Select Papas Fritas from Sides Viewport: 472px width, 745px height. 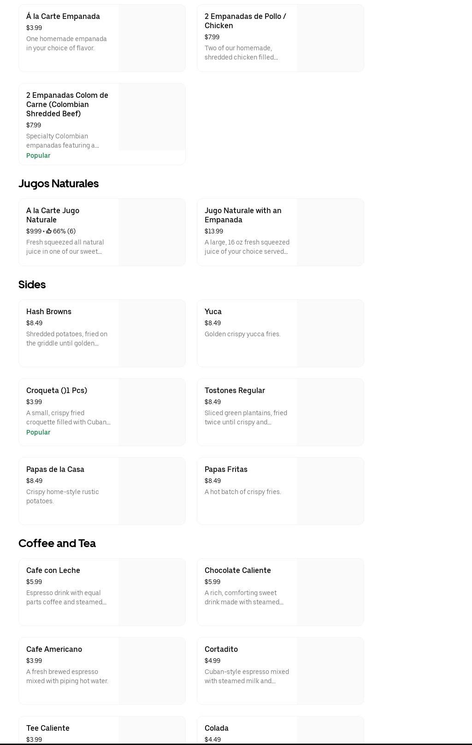[x=226, y=470]
